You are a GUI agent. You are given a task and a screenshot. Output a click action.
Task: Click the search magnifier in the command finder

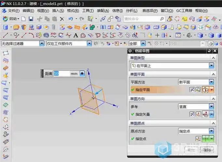pos(162,19)
